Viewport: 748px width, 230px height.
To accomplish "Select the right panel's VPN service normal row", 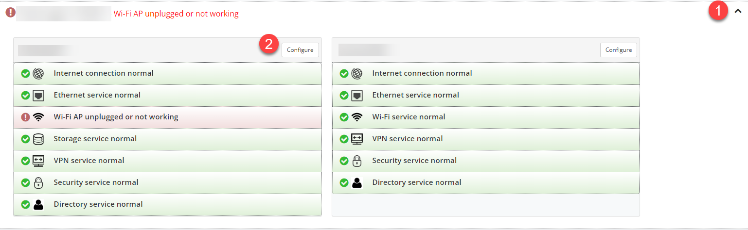I will [x=486, y=139].
